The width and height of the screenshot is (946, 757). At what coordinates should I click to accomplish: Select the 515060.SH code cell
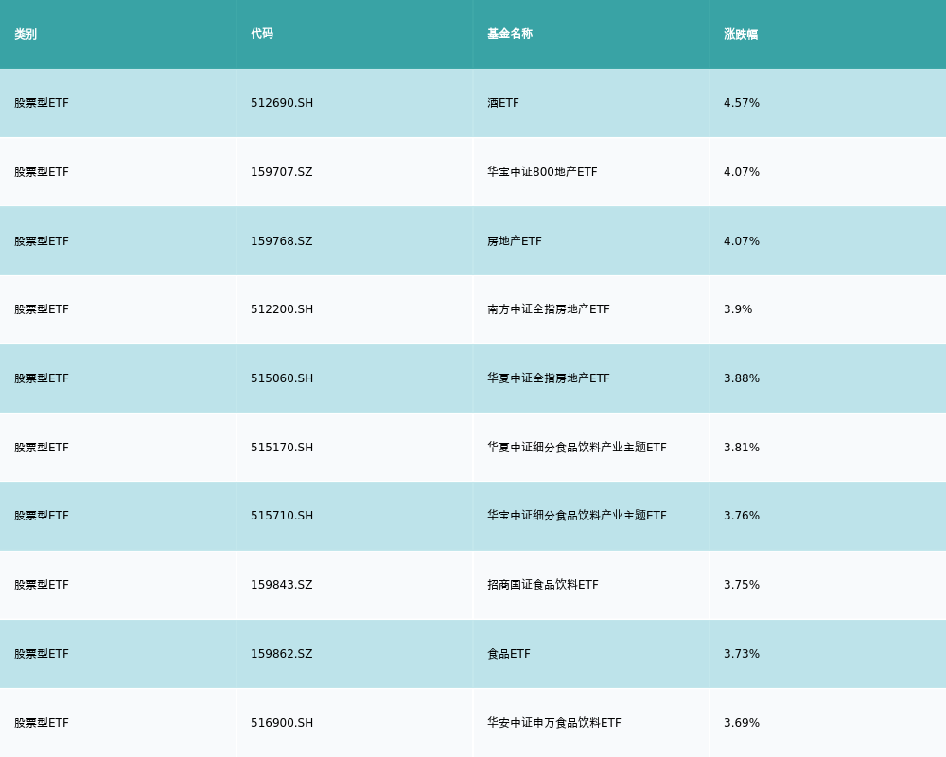[x=282, y=378]
